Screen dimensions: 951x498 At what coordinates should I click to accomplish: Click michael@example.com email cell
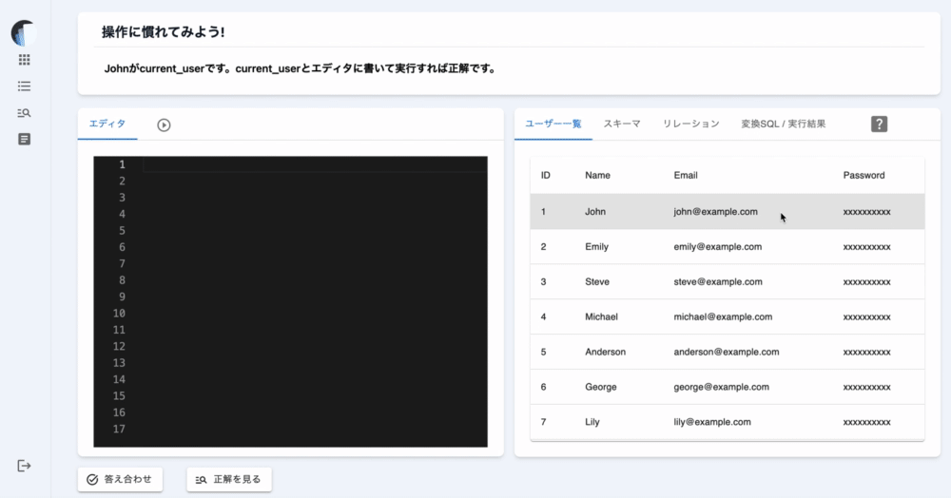pos(723,316)
